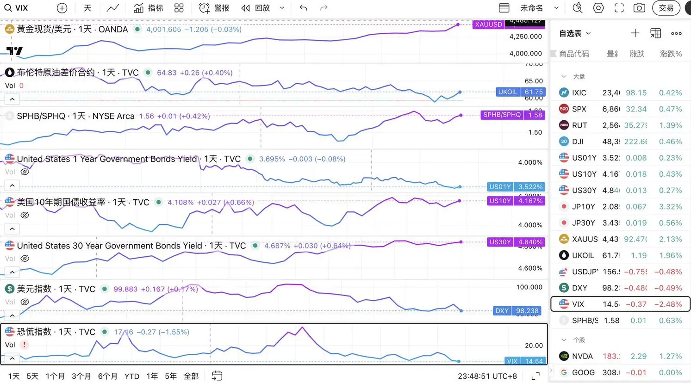Screen dimensions: 691x383
Task: Open the dropdown arrow next to 未命名
Action: point(556,8)
